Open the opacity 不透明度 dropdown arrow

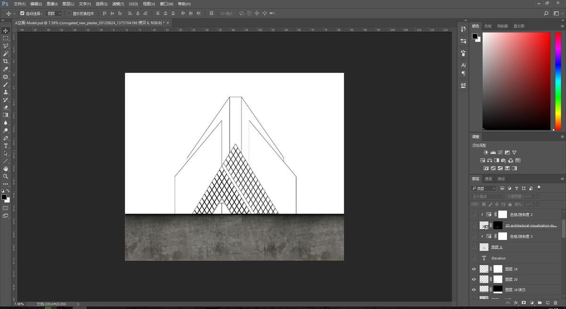(537, 196)
